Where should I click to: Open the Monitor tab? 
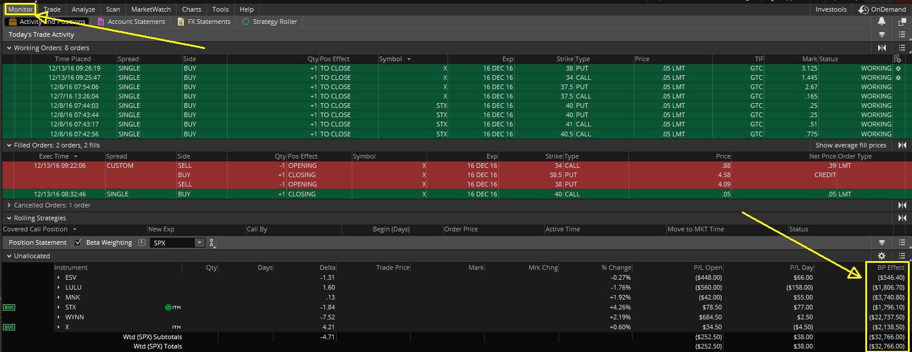pos(20,9)
